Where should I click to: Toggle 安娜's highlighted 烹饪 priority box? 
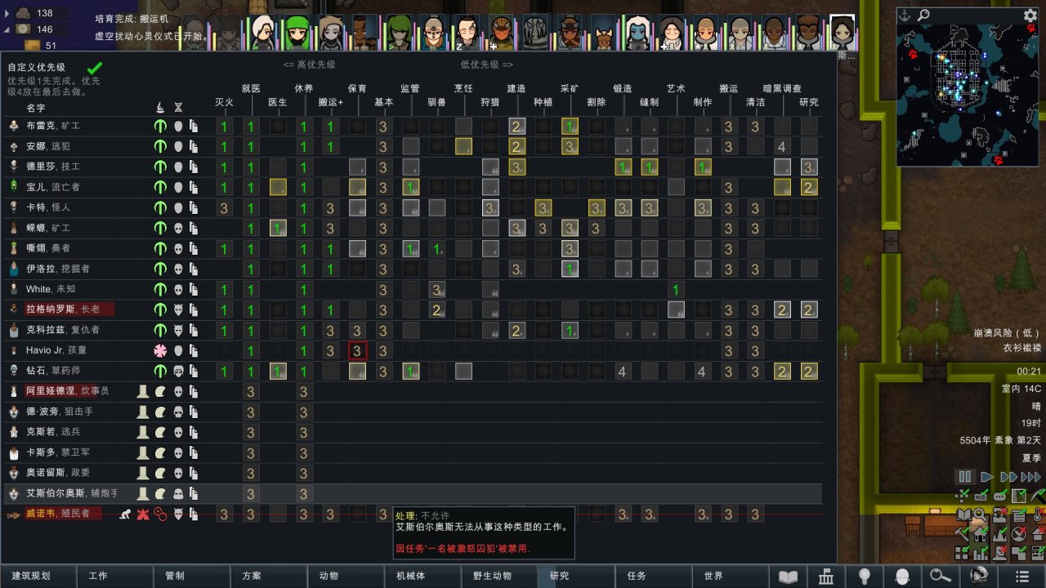click(463, 147)
